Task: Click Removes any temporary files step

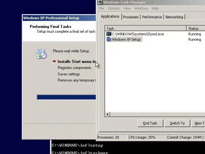Action: tap(77, 80)
